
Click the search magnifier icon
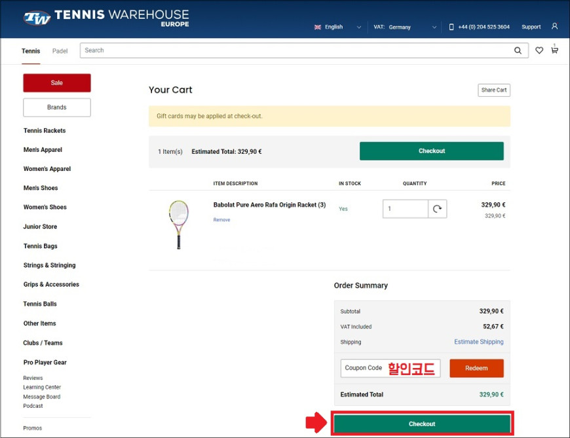[518, 50]
